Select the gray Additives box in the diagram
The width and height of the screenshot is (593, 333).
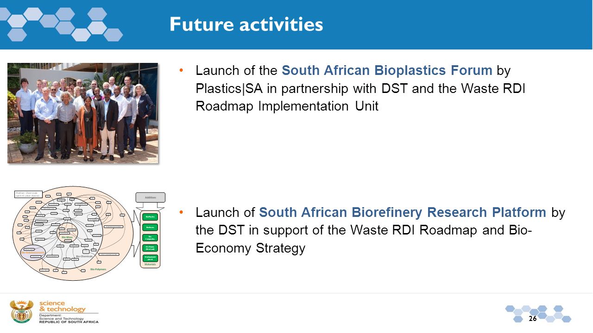pyautogui.click(x=151, y=197)
